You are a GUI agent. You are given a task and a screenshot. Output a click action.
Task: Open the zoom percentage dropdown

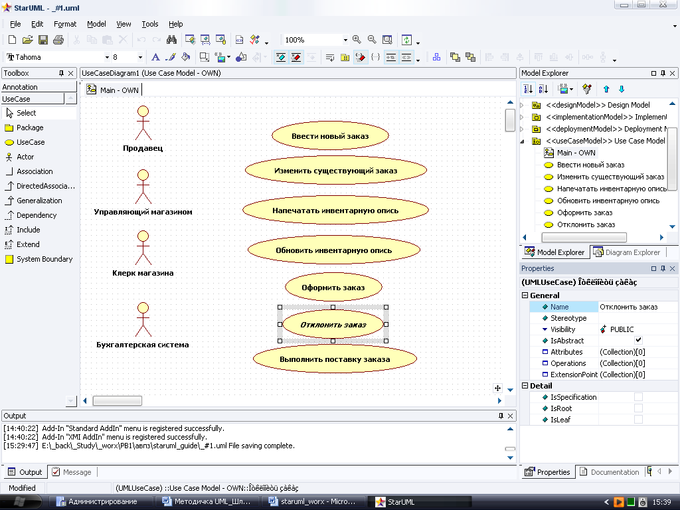pyautogui.click(x=345, y=40)
